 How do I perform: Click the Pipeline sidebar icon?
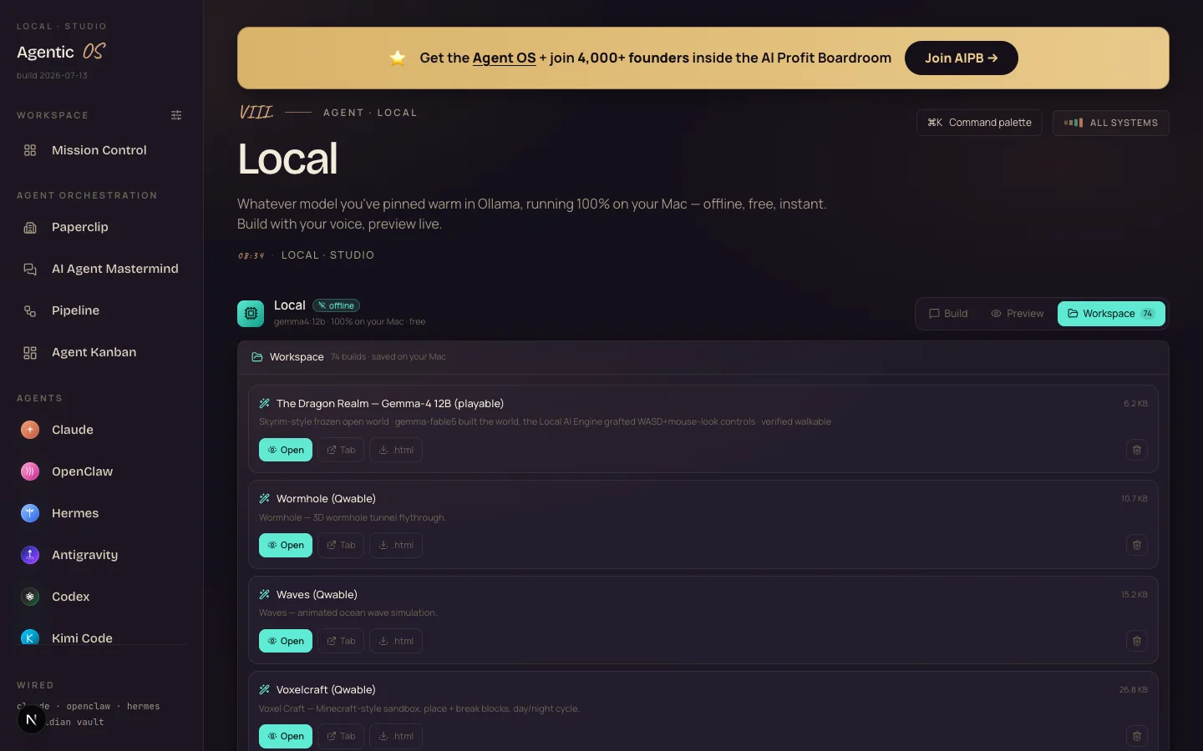tap(30, 310)
